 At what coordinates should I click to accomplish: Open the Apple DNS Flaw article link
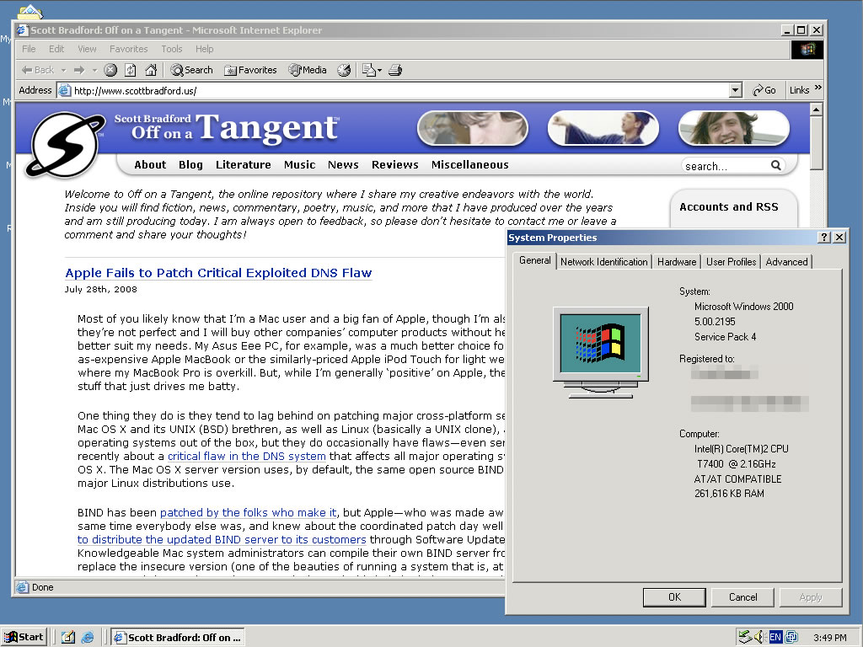(x=218, y=273)
